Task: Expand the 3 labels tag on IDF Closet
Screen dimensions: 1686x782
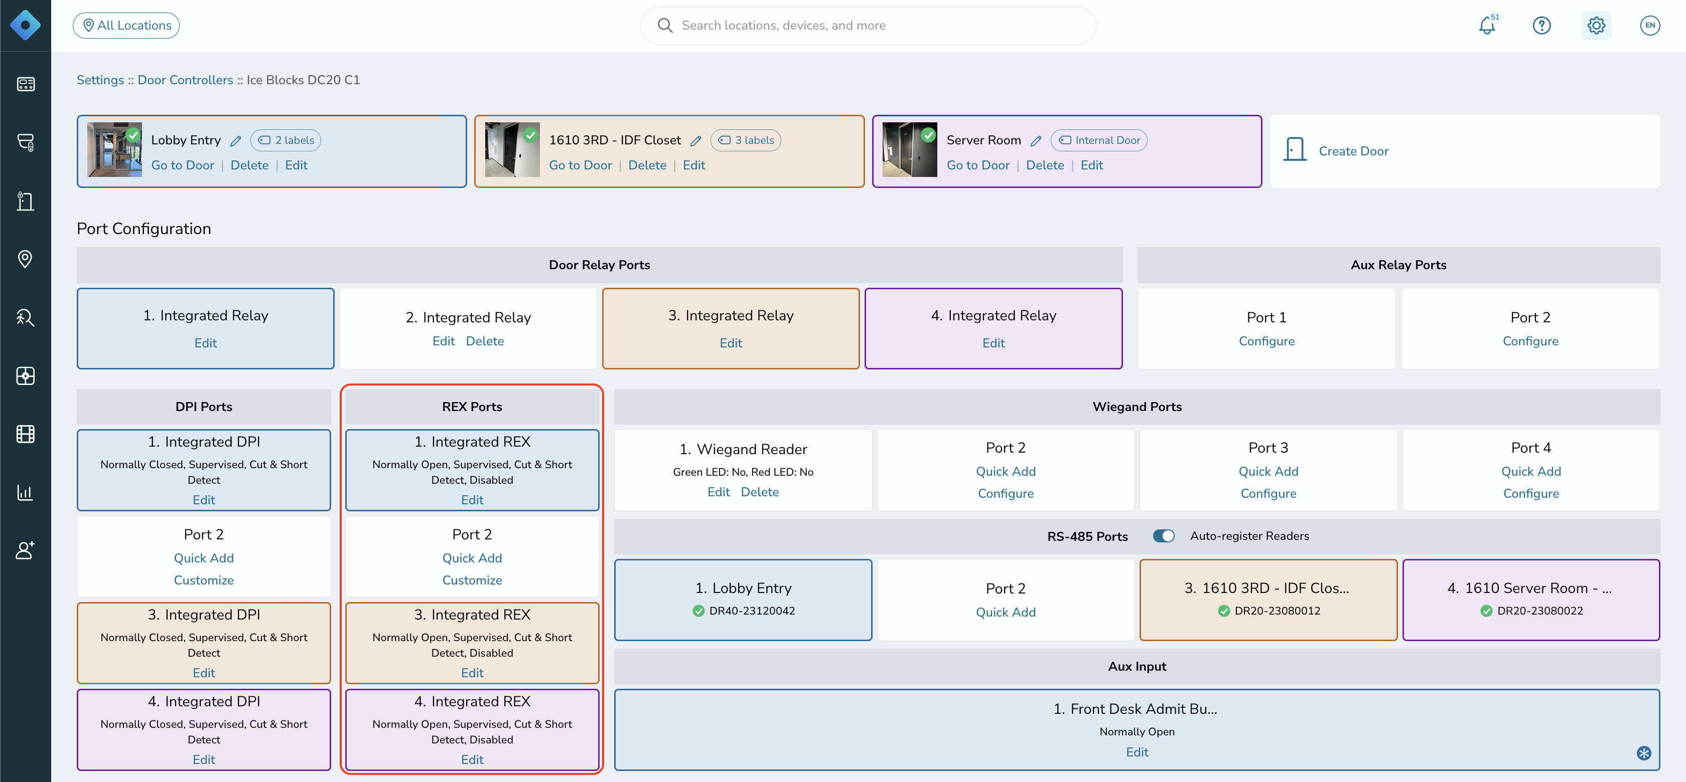Action: click(746, 140)
